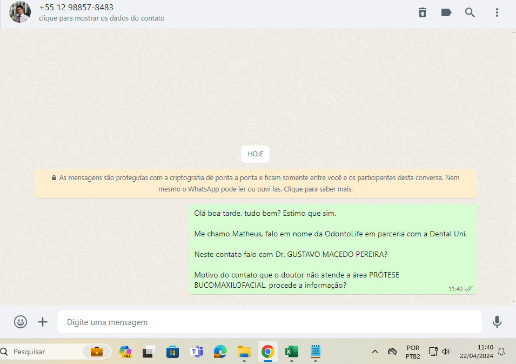Click the double check mark delivery icon
516x364 pixels.
[468, 289]
